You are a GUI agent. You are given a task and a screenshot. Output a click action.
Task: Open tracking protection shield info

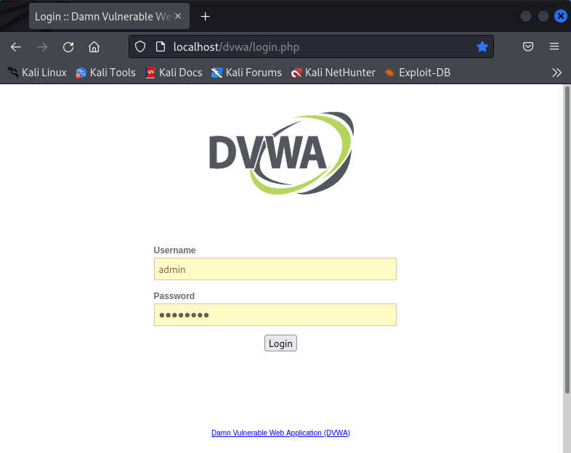tap(140, 46)
